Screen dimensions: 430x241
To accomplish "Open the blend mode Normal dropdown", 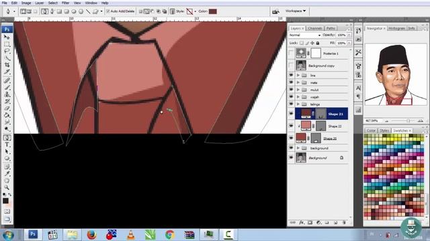I will click(x=304, y=35).
